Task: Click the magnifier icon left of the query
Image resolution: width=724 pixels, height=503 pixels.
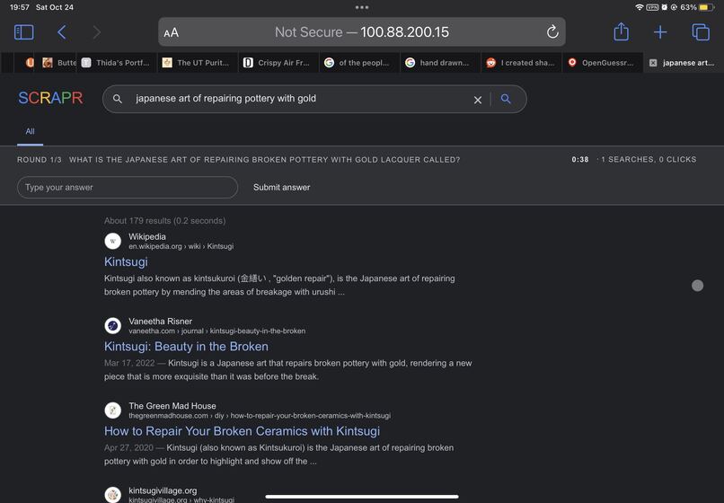Action: click(118, 99)
